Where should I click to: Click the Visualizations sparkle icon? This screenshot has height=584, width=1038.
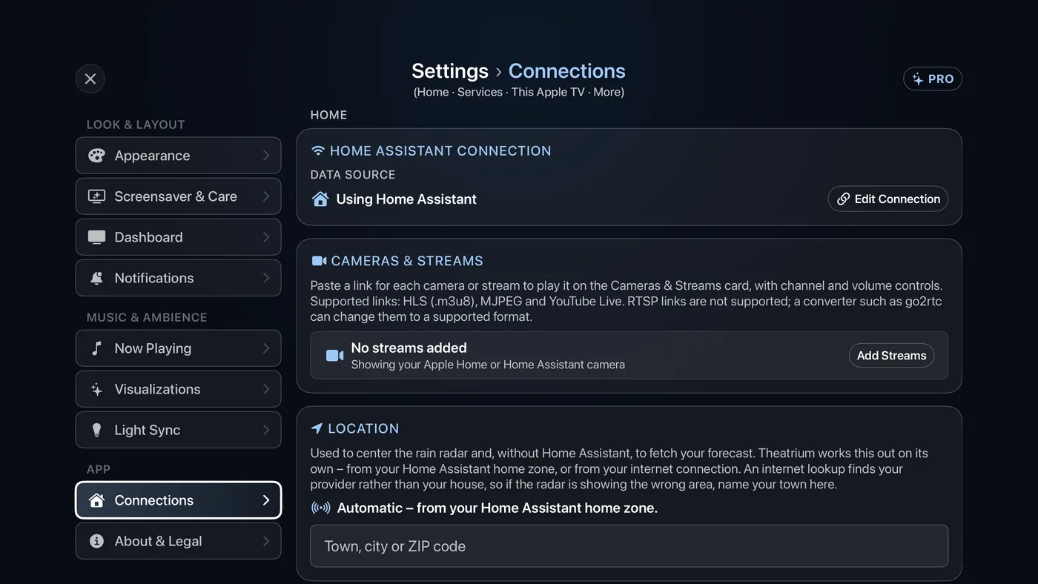click(96, 389)
